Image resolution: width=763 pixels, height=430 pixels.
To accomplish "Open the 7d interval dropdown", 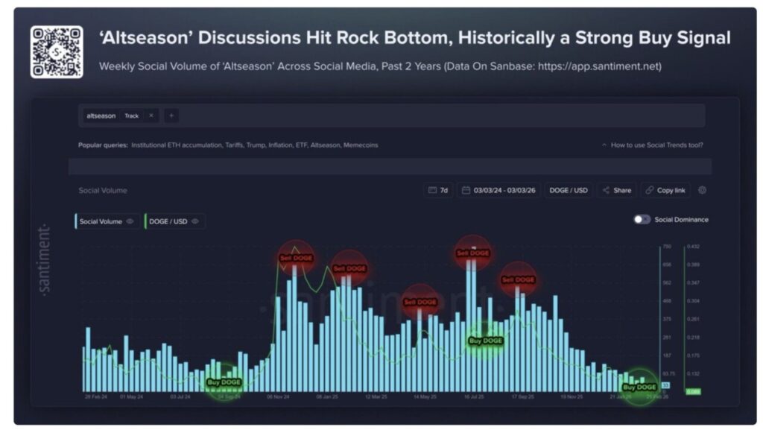I will coord(438,190).
